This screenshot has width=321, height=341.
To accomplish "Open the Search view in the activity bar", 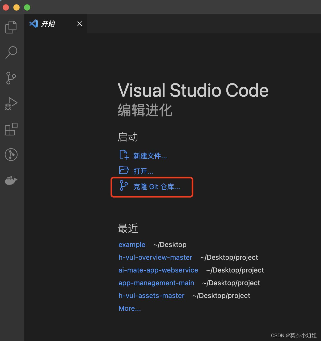I will tap(11, 52).
